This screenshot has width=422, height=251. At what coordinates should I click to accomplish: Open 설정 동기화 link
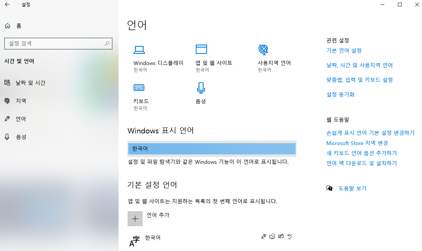coord(340,94)
